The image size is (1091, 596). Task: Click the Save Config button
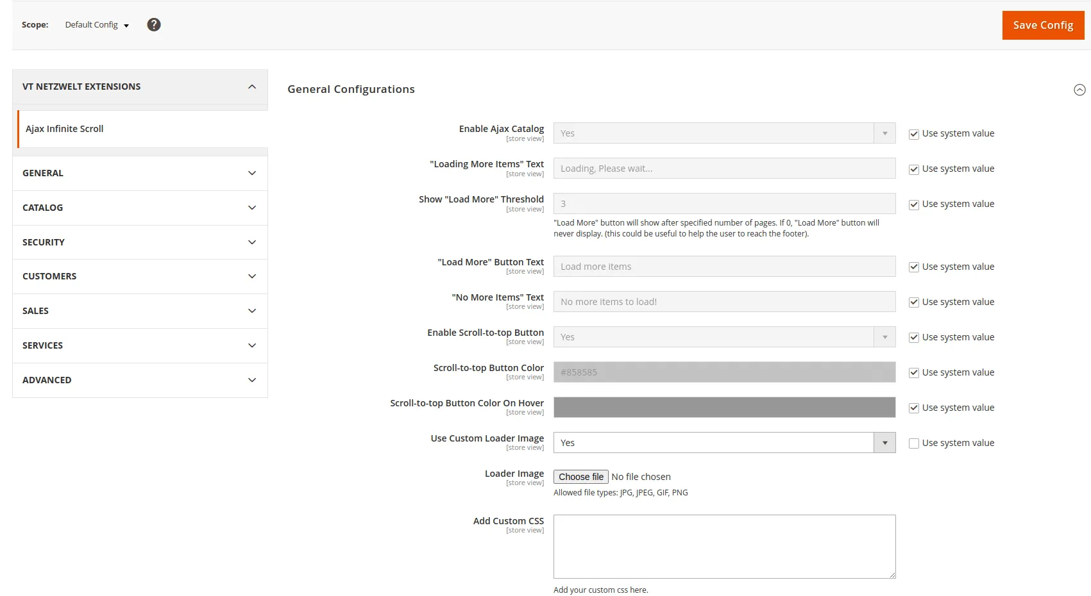click(1043, 25)
